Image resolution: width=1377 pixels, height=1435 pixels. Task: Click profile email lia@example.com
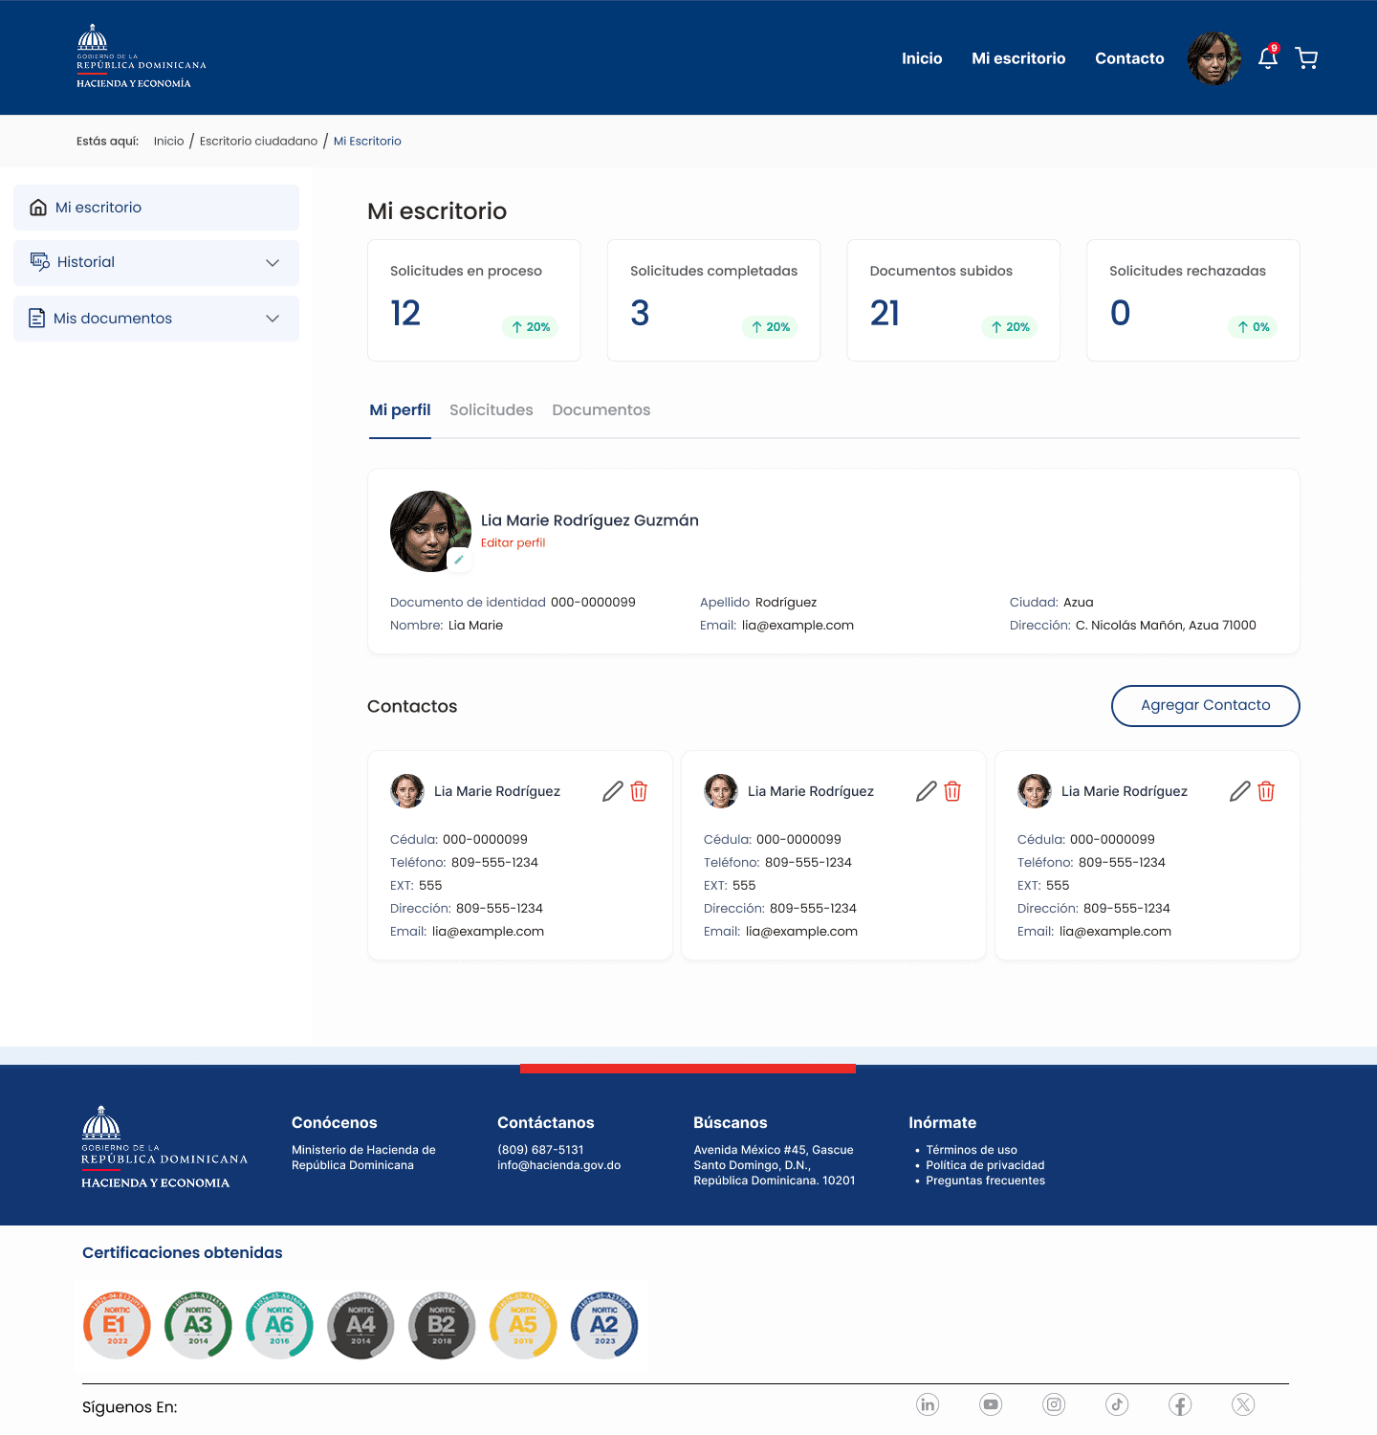coord(798,626)
